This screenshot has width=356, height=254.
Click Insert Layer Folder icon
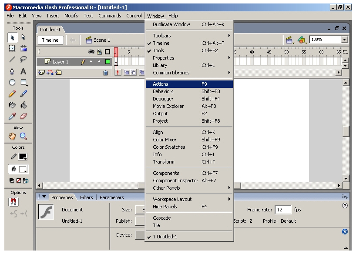[x=58, y=73]
